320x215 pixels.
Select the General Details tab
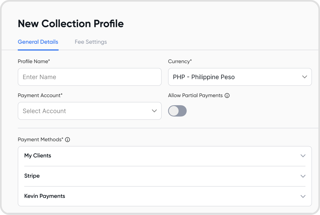38,42
